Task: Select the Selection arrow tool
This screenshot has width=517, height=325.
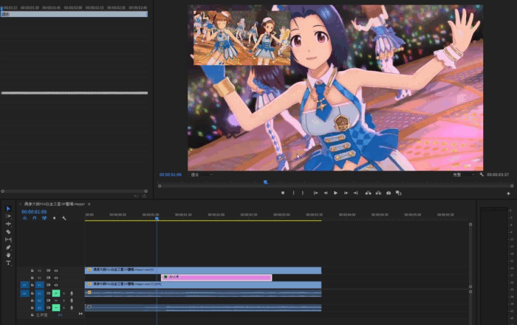Action: pos(9,209)
